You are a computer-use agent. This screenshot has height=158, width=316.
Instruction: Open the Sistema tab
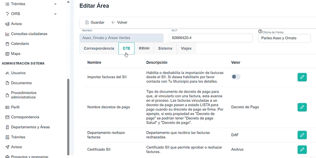tap(165, 49)
